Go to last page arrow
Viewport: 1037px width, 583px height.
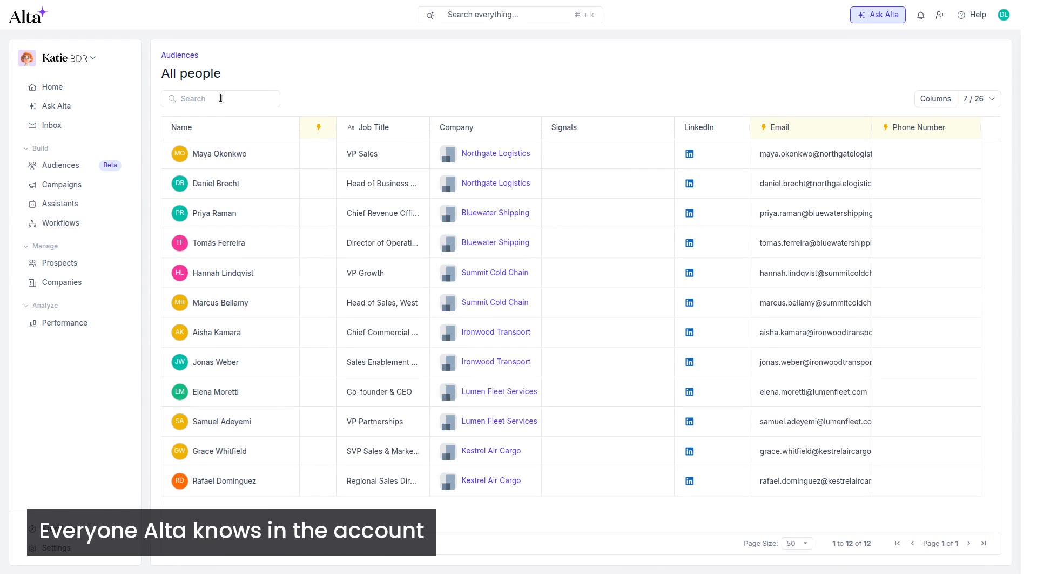pos(984,543)
